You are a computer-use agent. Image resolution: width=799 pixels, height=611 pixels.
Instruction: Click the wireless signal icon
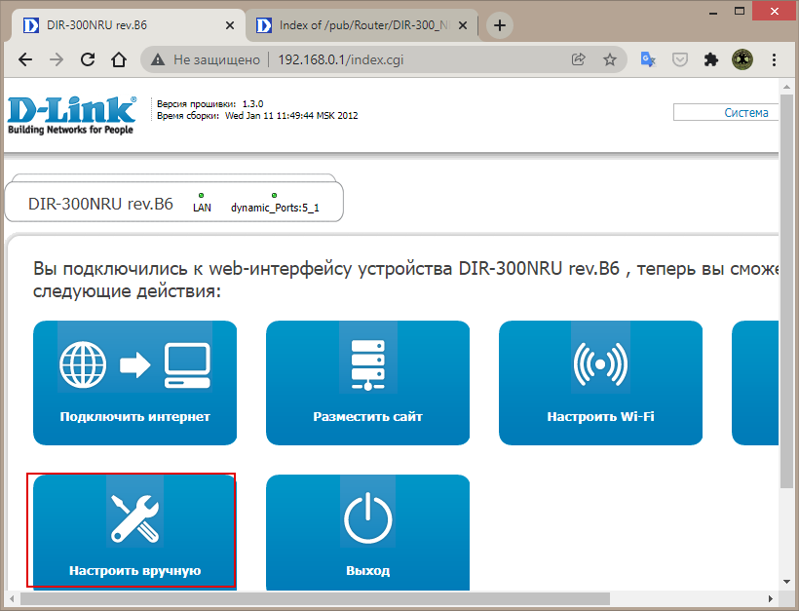[600, 364]
